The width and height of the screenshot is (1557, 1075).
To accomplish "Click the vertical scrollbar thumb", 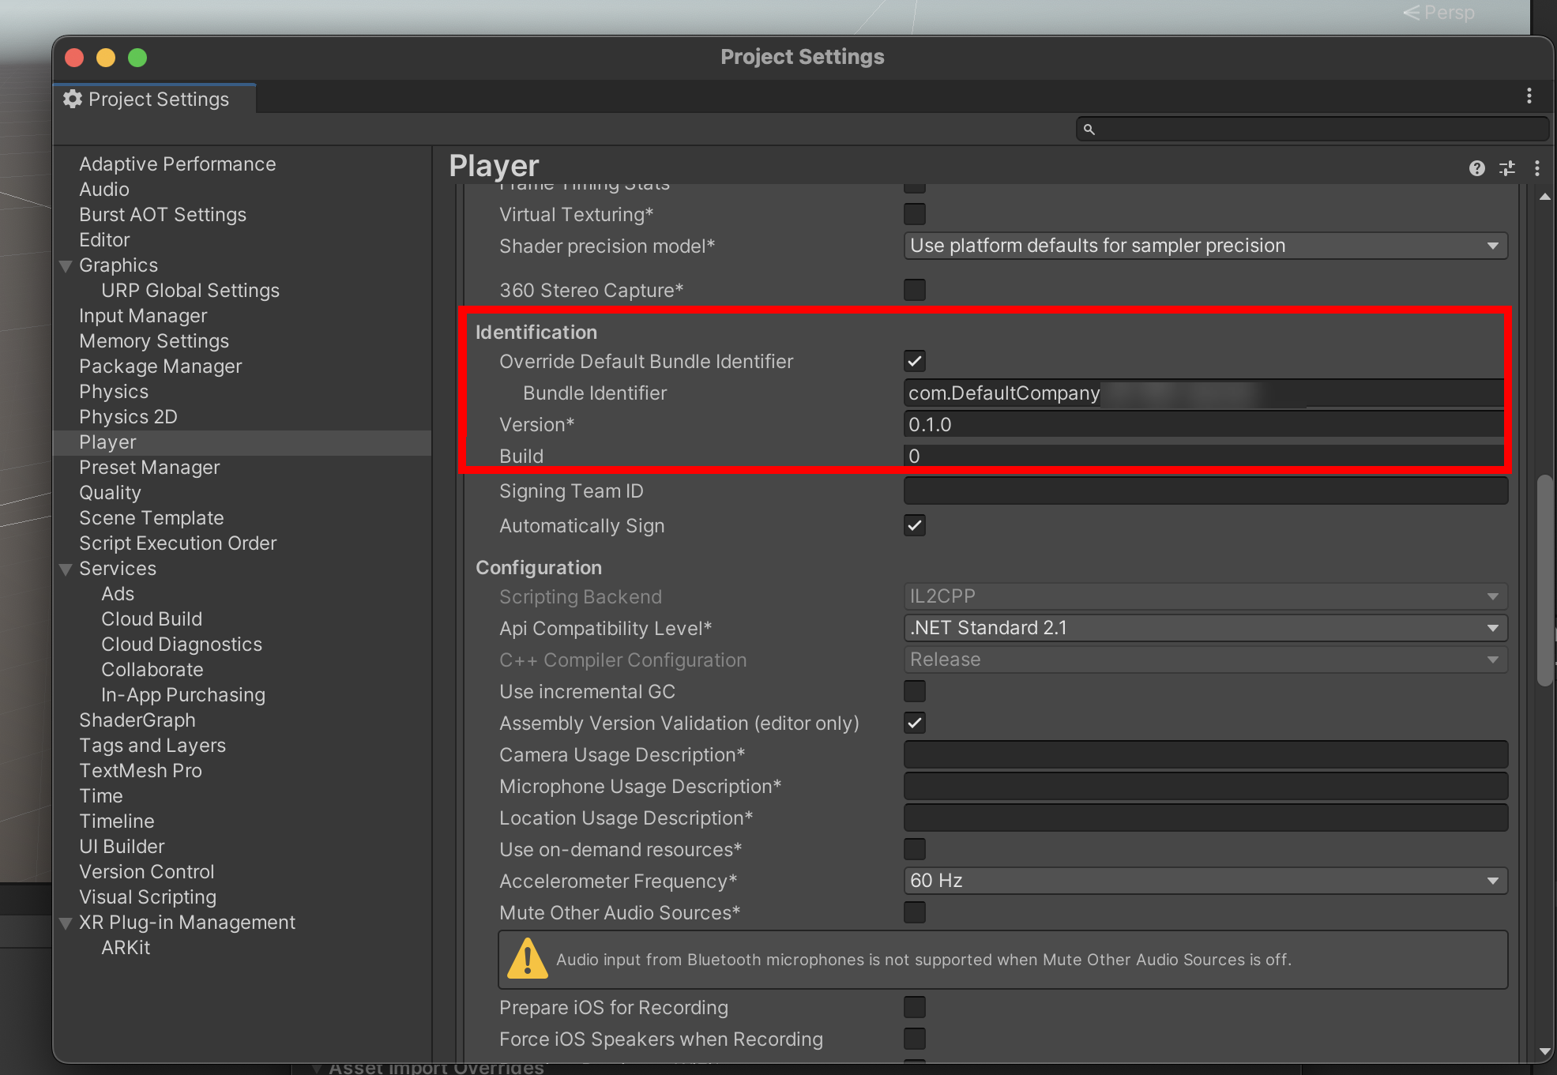I will [1545, 581].
